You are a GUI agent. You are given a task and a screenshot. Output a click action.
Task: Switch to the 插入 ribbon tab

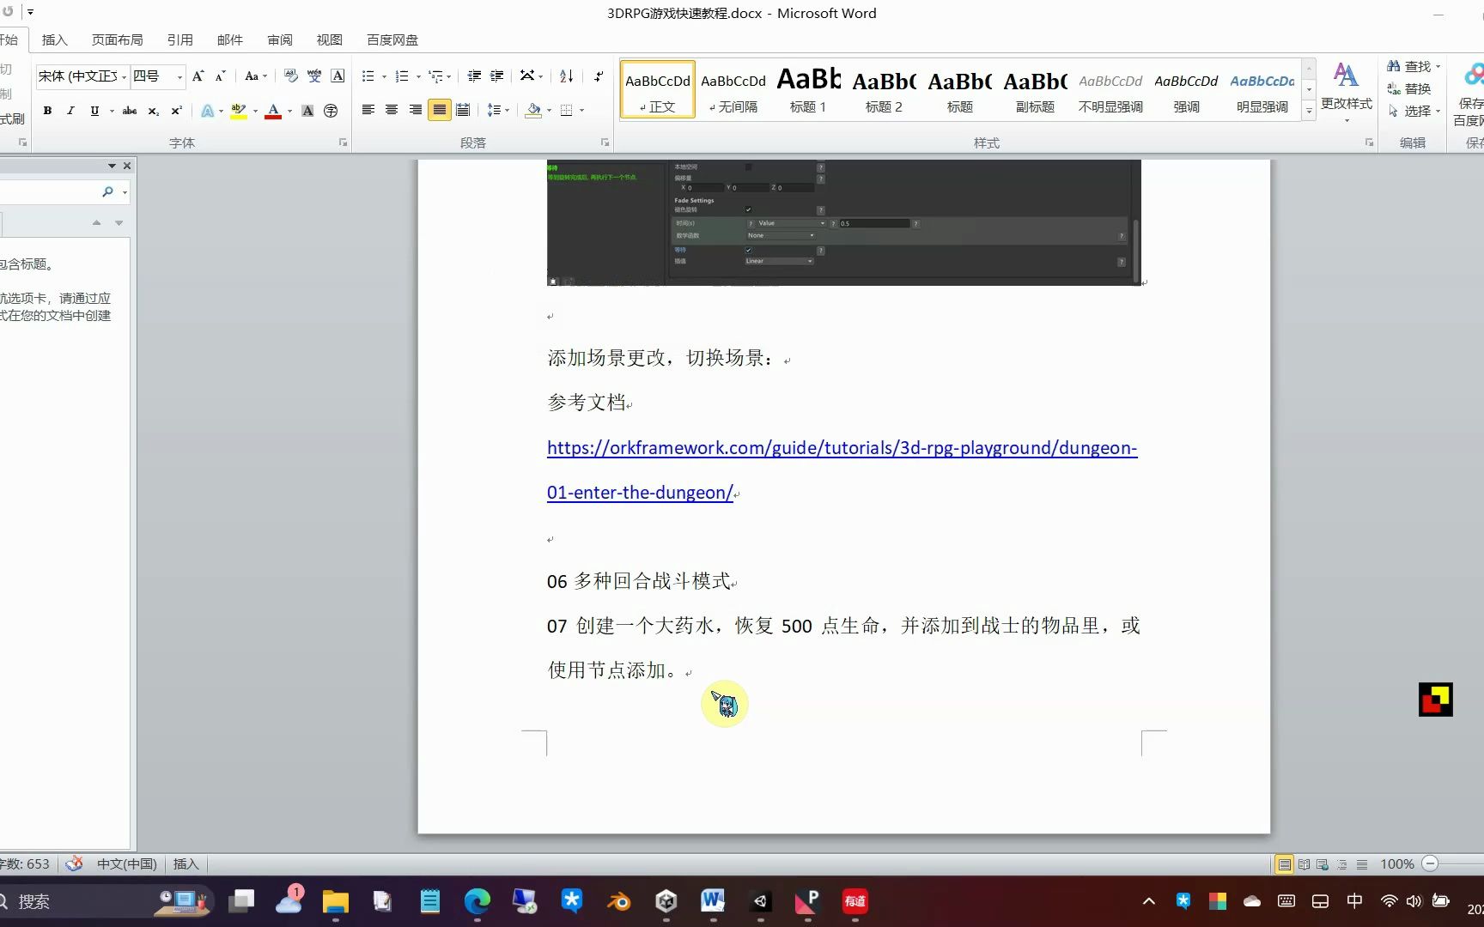(54, 39)
